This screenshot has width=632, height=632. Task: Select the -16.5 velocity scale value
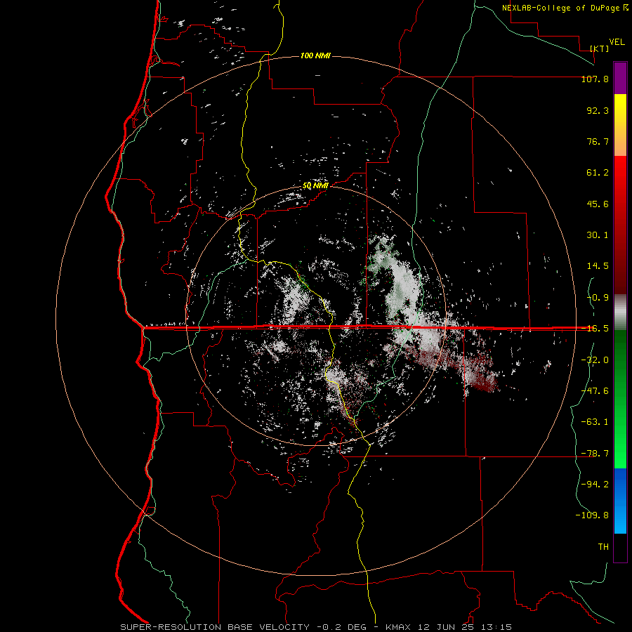[595, 329]
